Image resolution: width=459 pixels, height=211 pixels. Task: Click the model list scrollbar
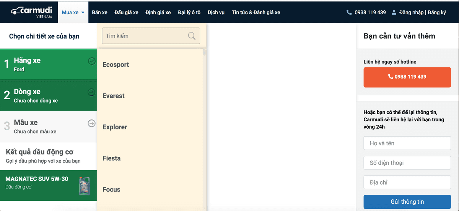[x=204, y=53]
